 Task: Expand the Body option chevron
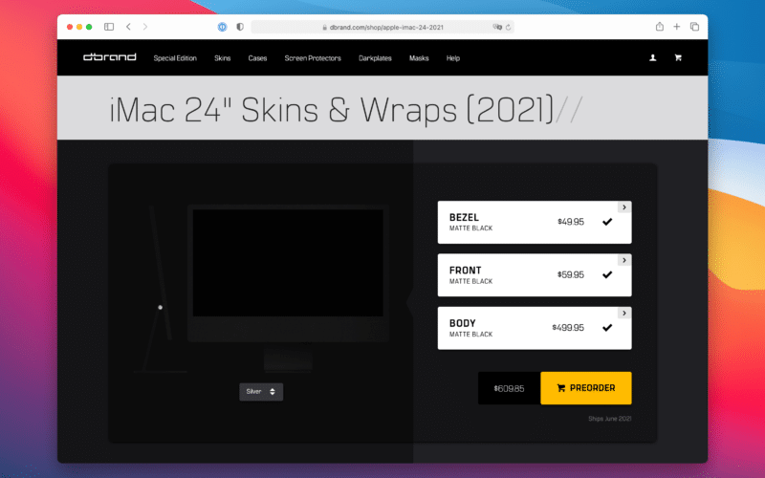click(x=624, y=314)
